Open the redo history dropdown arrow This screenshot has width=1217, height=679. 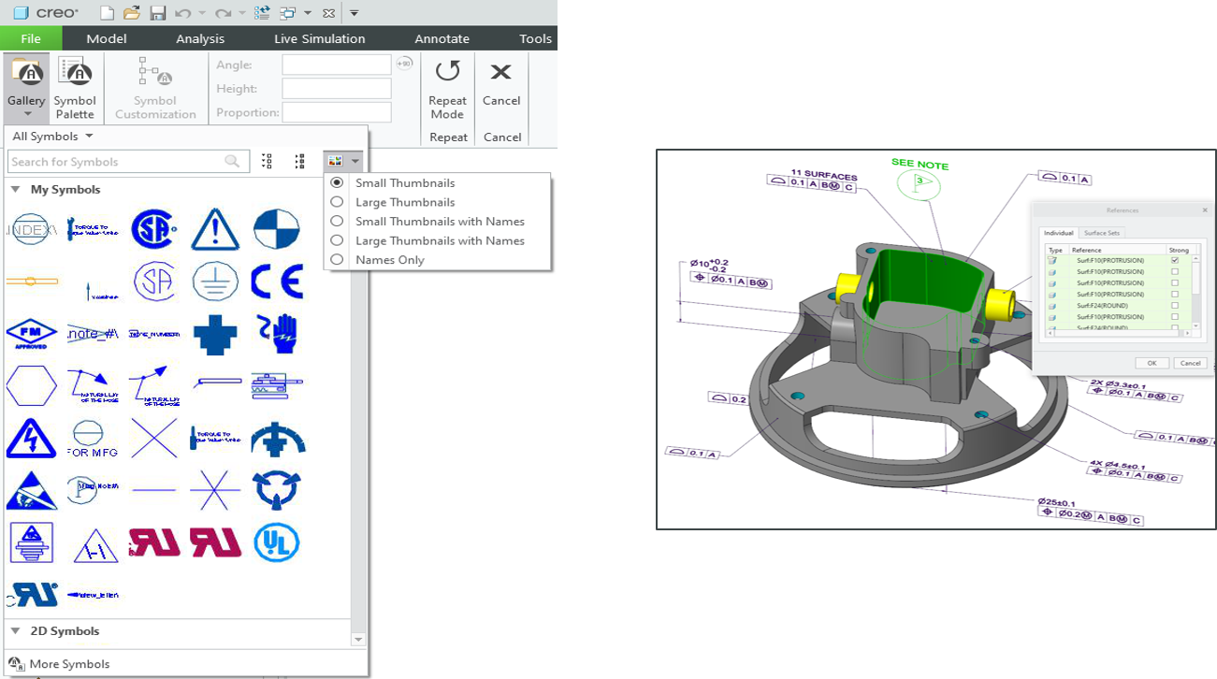point(242,13)
